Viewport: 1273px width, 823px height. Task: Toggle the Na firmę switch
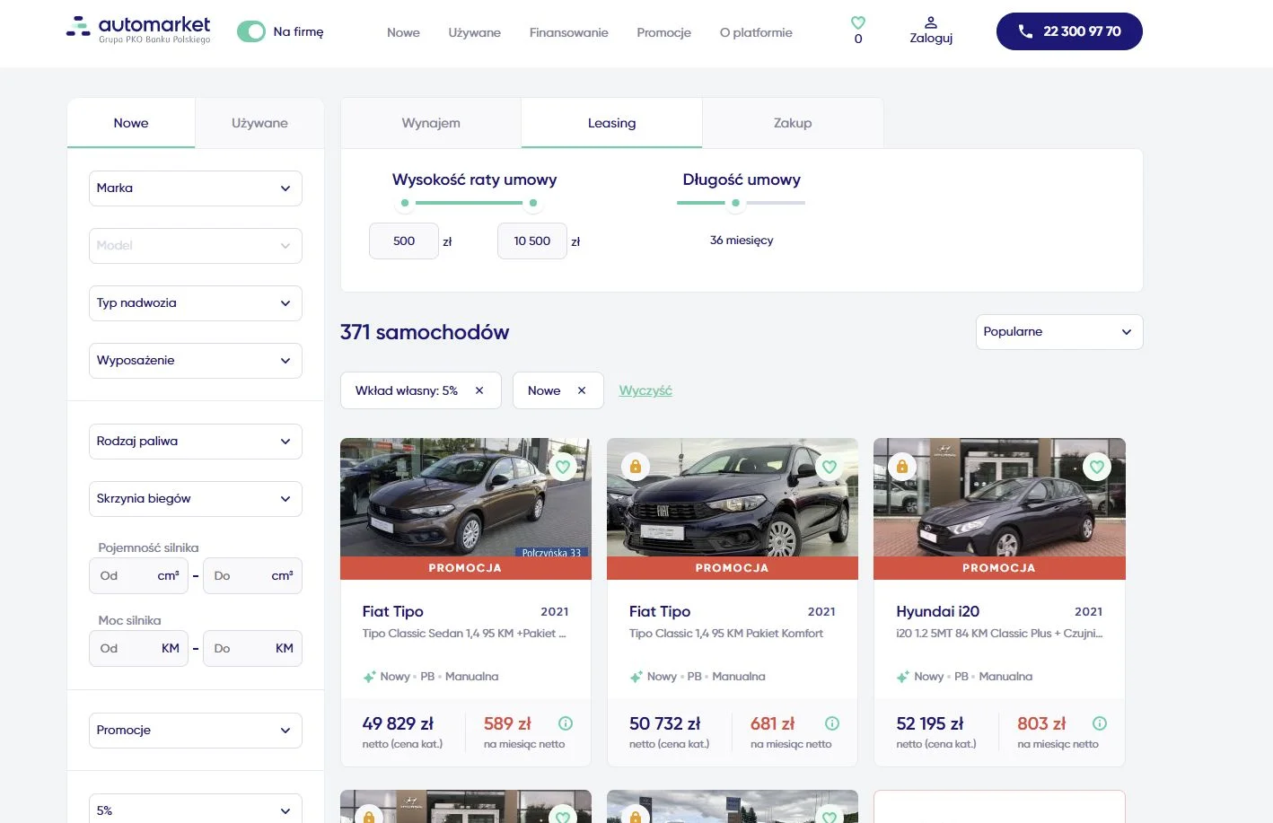[x=251, y=31]
